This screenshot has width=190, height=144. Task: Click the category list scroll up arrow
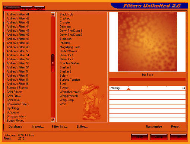53,15
